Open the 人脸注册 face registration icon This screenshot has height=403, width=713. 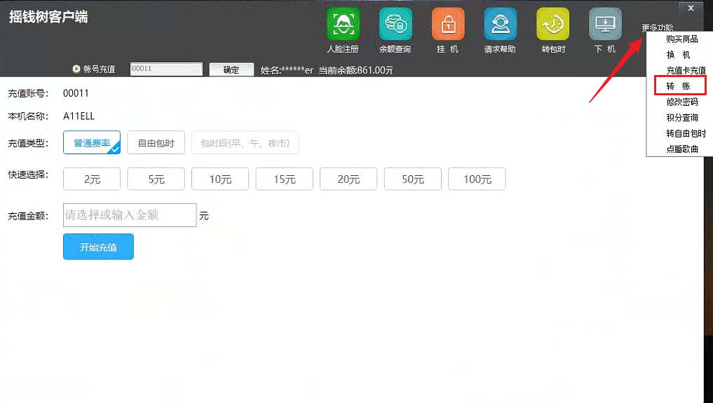coord(344,24)
